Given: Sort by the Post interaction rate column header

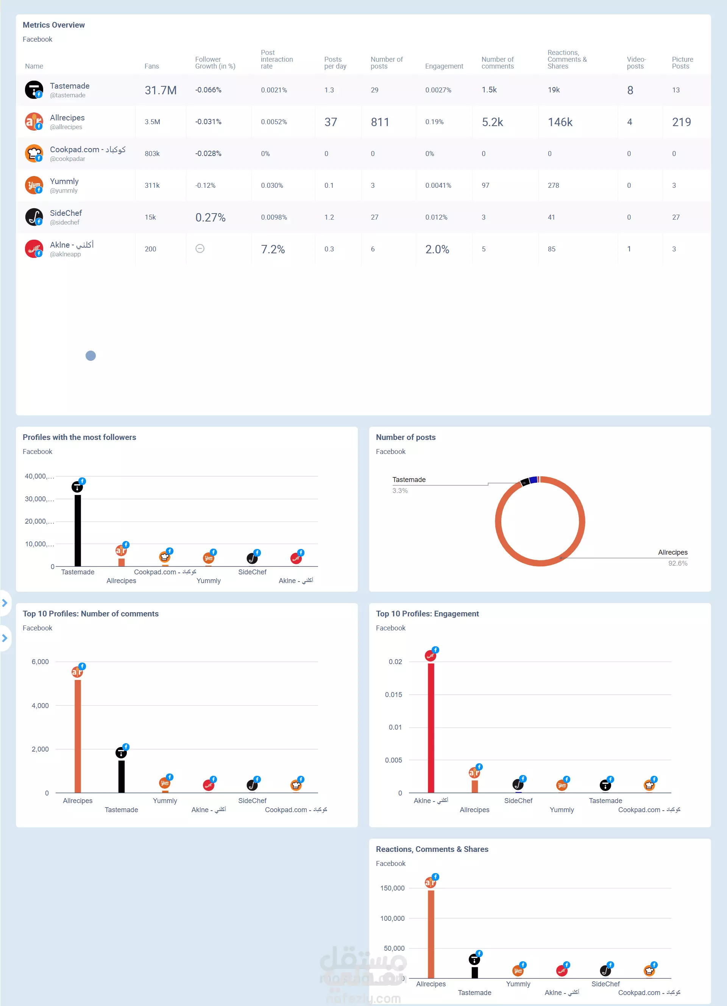Looking at the screenshot, I should [277, 59].
